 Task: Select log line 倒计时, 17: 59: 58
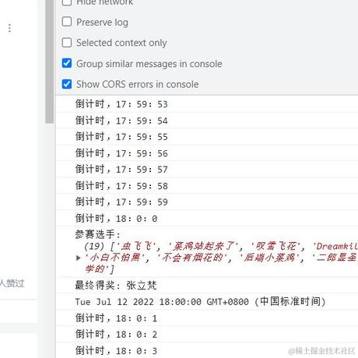(x=121, y=186)
